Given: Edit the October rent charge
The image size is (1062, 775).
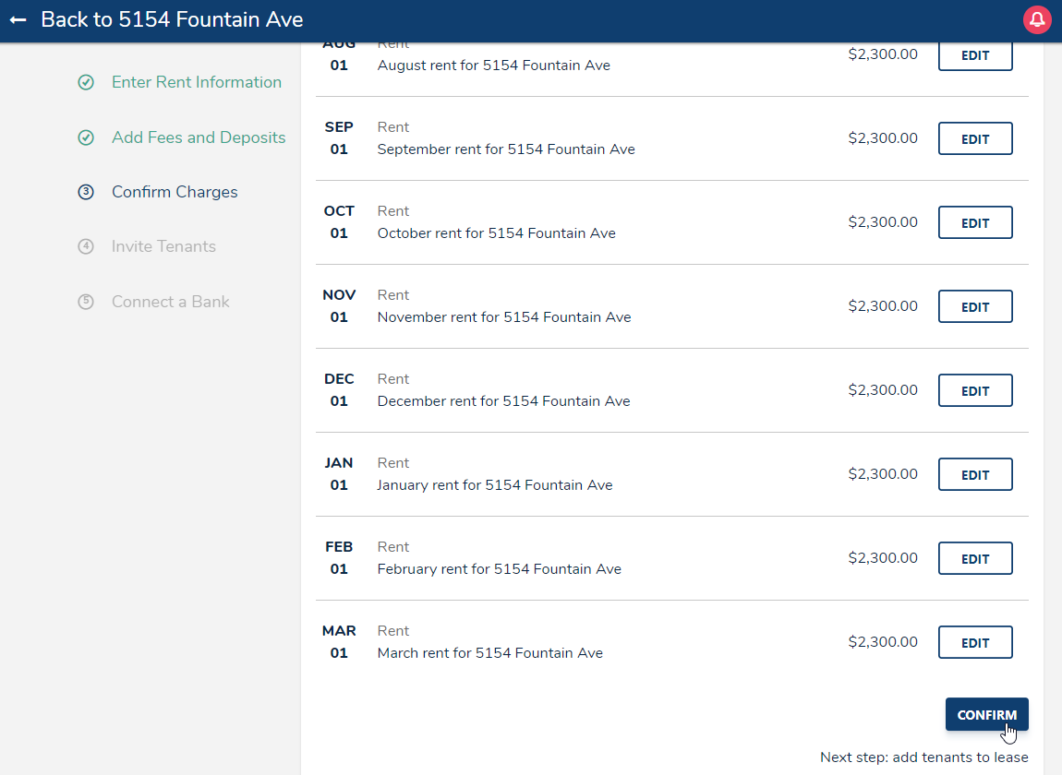Looking at the screenshot, I should (974, 223).
